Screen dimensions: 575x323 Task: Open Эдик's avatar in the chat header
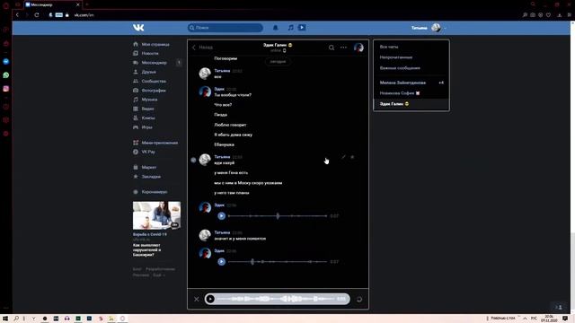pos(358,48)
